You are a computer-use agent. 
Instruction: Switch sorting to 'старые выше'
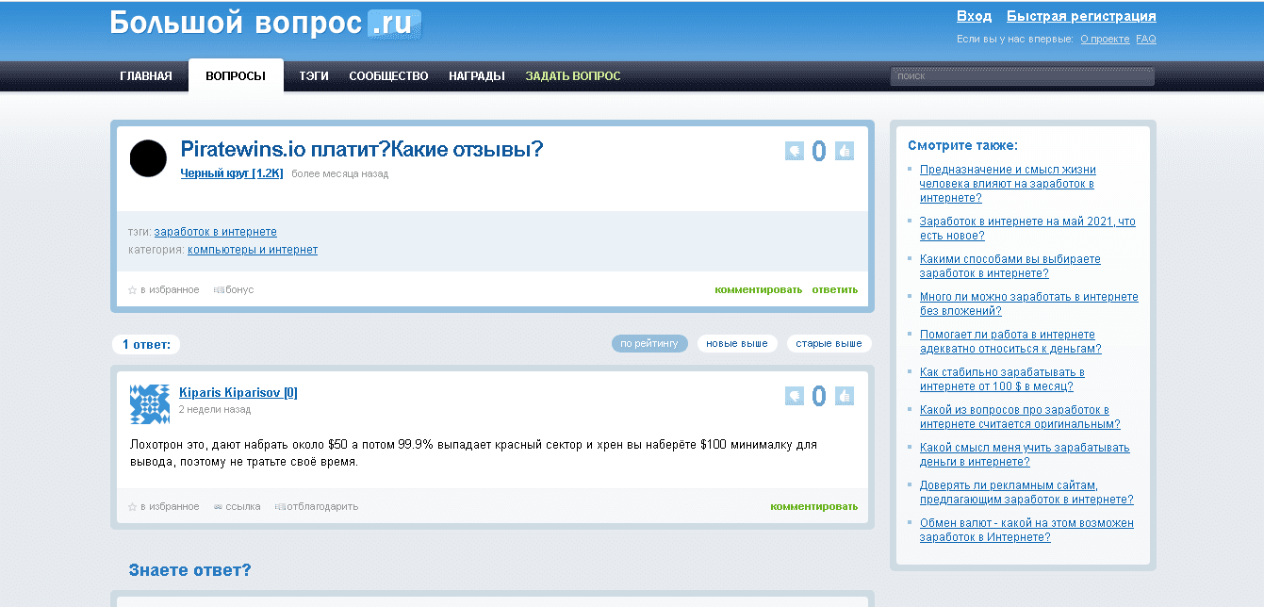828,343
